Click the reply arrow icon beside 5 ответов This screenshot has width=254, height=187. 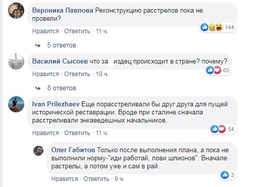(38, 45)
